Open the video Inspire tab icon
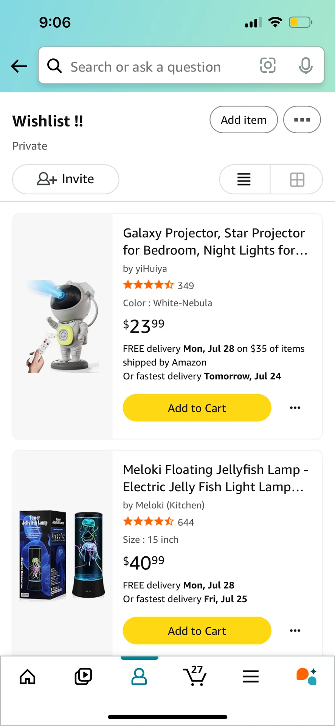The image size is (335, 726). click(83, 676)
